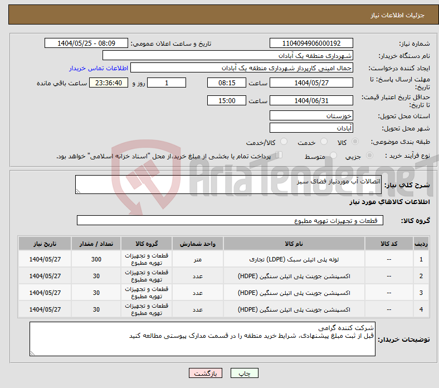This screenshot has width=439, height=388.
Task: Click the ردیف column header
Action: pyautogui.click(x=421, y=244)
